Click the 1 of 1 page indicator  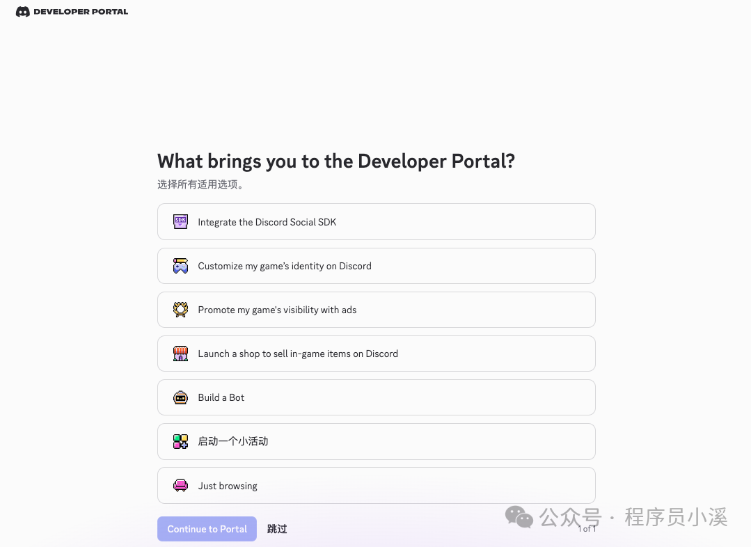point(587,529)
